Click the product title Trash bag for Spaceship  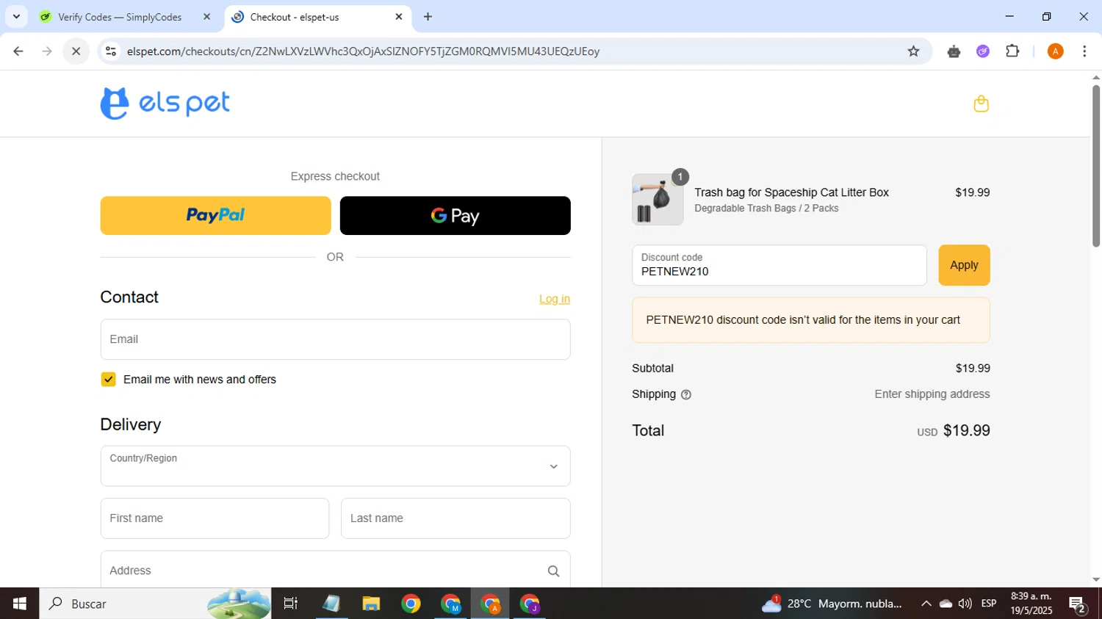coord(791,192)
